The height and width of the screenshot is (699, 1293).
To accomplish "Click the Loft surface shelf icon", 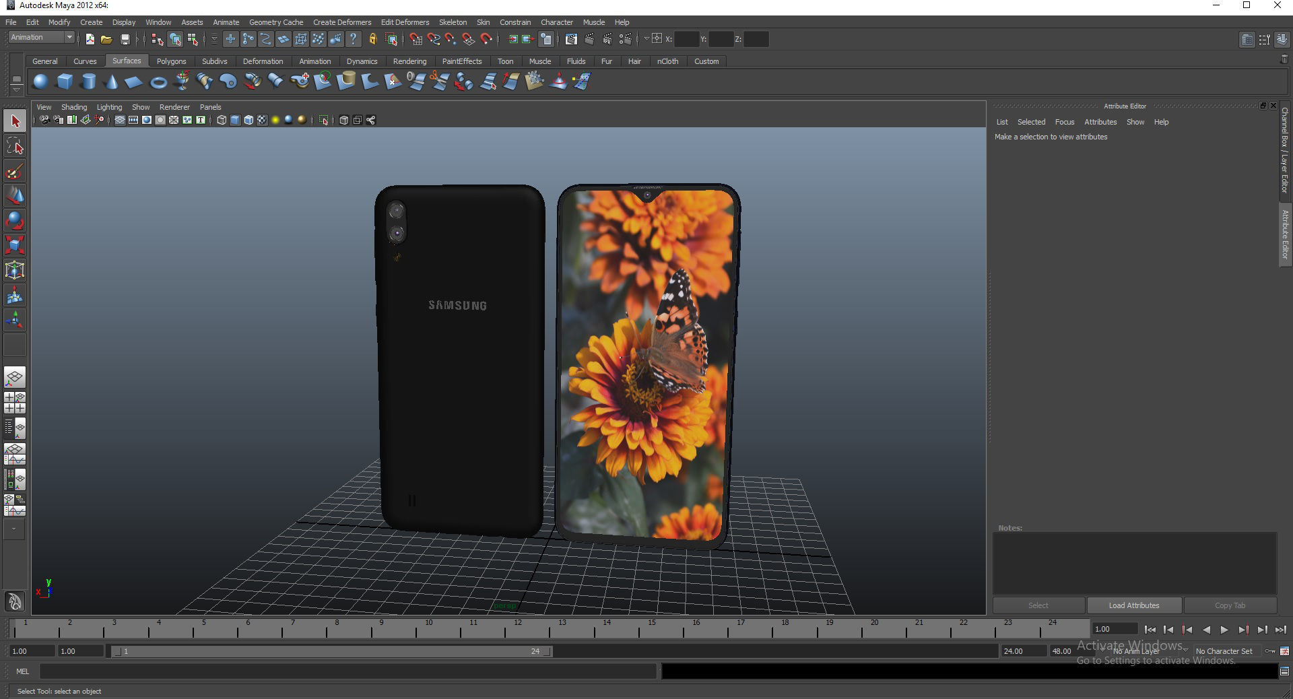I will click(205, 81).
